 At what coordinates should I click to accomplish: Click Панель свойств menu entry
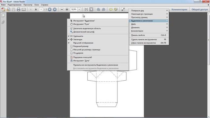(x=149, y=35)
